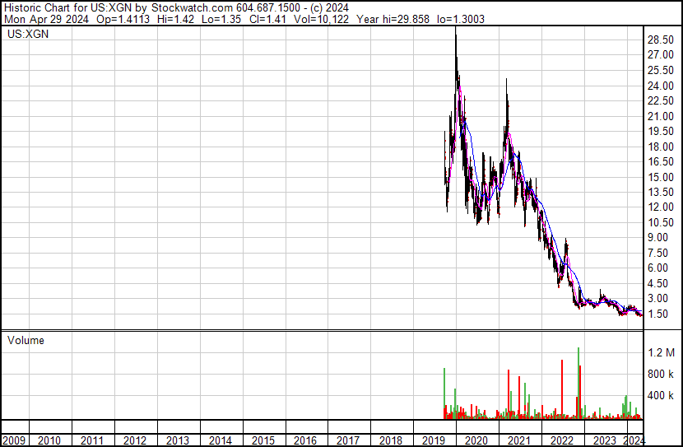Select the 2022 year marker
683x447 pixels.
click(562, 440)
